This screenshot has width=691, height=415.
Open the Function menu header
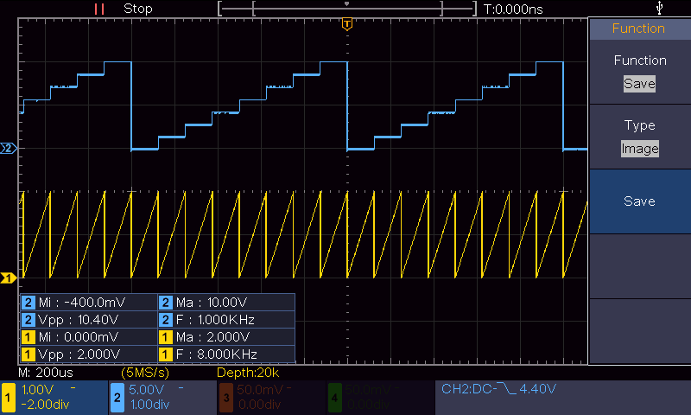[640, 29]
